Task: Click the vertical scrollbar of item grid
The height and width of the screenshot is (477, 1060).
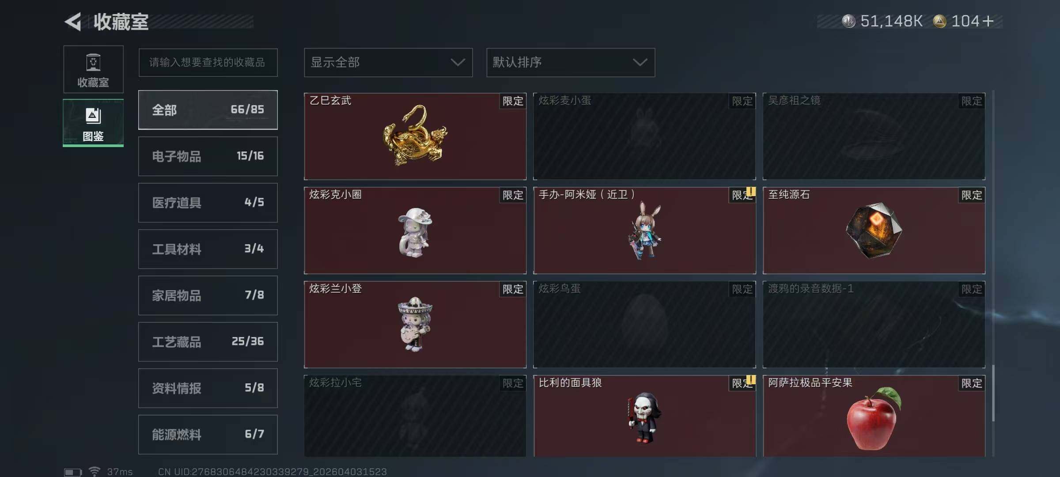Action: [993, 273]
